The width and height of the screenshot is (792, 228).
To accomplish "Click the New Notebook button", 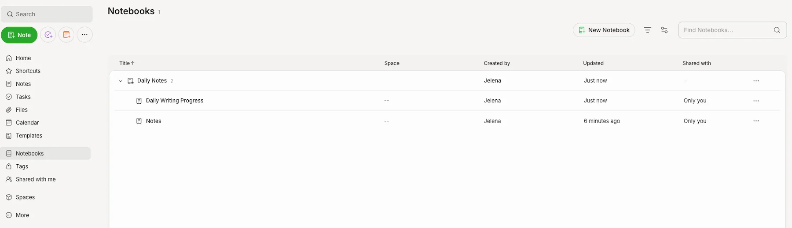I will 604,30.
